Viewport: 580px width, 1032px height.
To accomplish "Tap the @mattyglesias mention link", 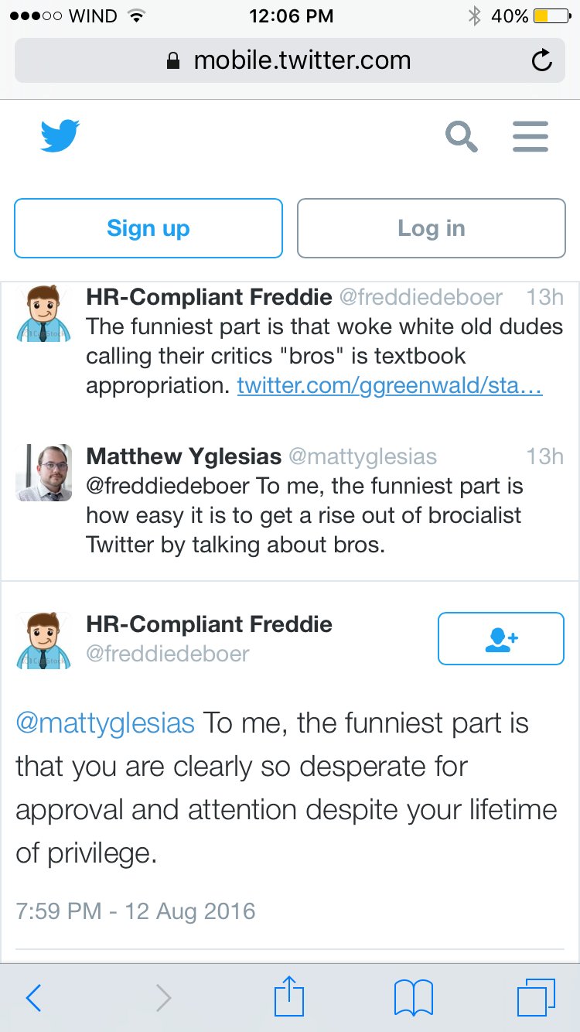I will [x=105, y=723].
